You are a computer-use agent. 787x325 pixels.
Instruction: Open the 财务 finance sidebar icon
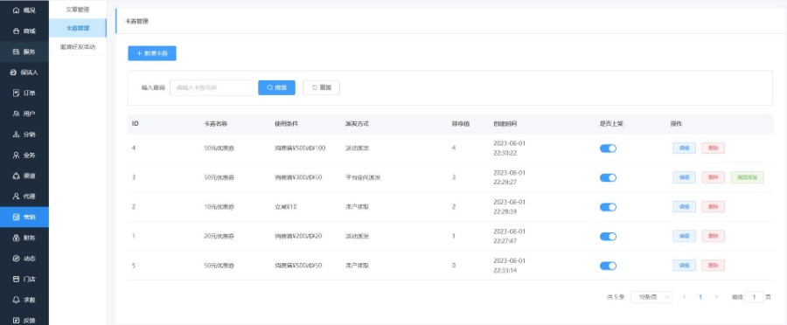[16, 238]
